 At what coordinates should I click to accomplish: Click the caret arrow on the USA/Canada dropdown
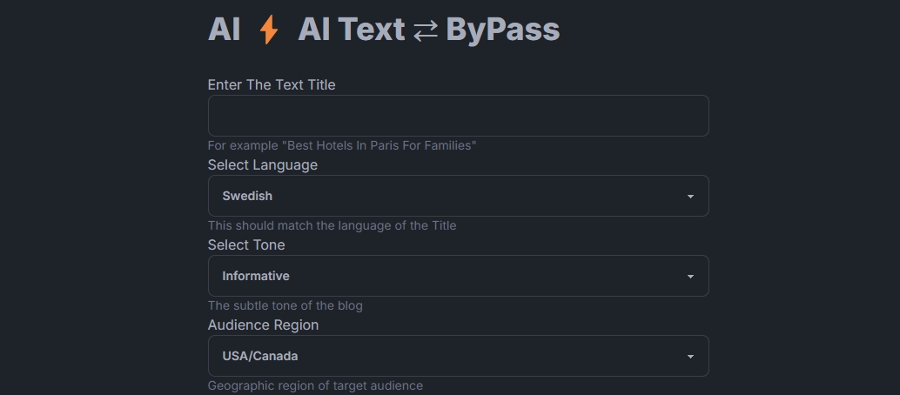[690, 357]
